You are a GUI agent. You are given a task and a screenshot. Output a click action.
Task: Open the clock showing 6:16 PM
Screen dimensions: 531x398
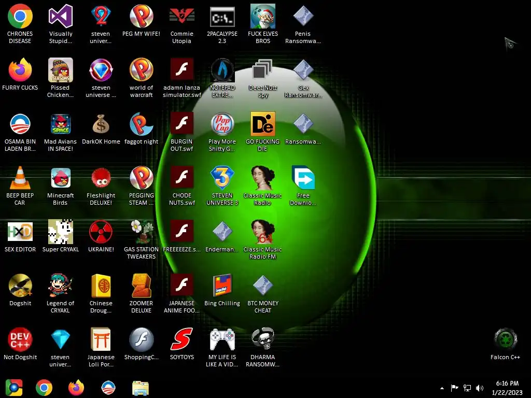pyautogui.click(x=507, y=388)
